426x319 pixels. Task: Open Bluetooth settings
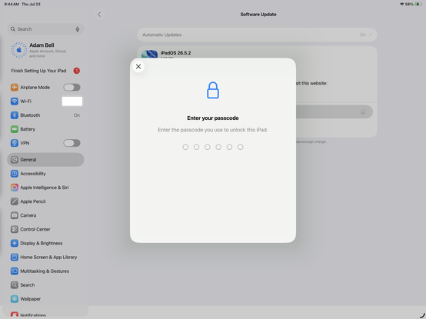pyautogui.click(x=45, y=115)
